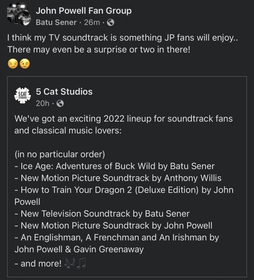Click the smirking face emoji
The image size is (254, 280).
click(13, 64)
